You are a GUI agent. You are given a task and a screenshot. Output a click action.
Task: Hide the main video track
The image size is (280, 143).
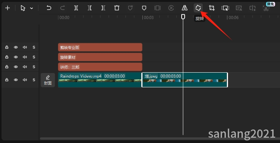[16, 80]
